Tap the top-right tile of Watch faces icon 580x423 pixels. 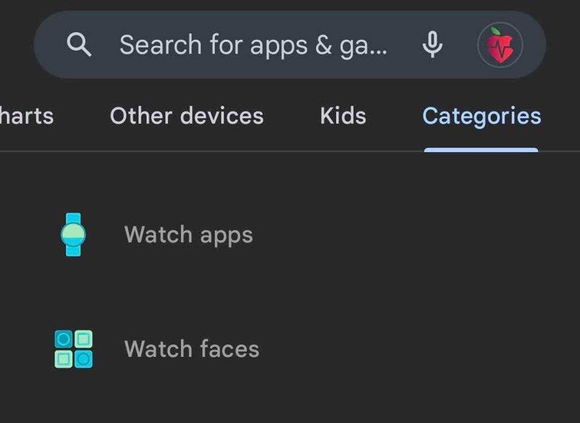[x=83, y=340]
